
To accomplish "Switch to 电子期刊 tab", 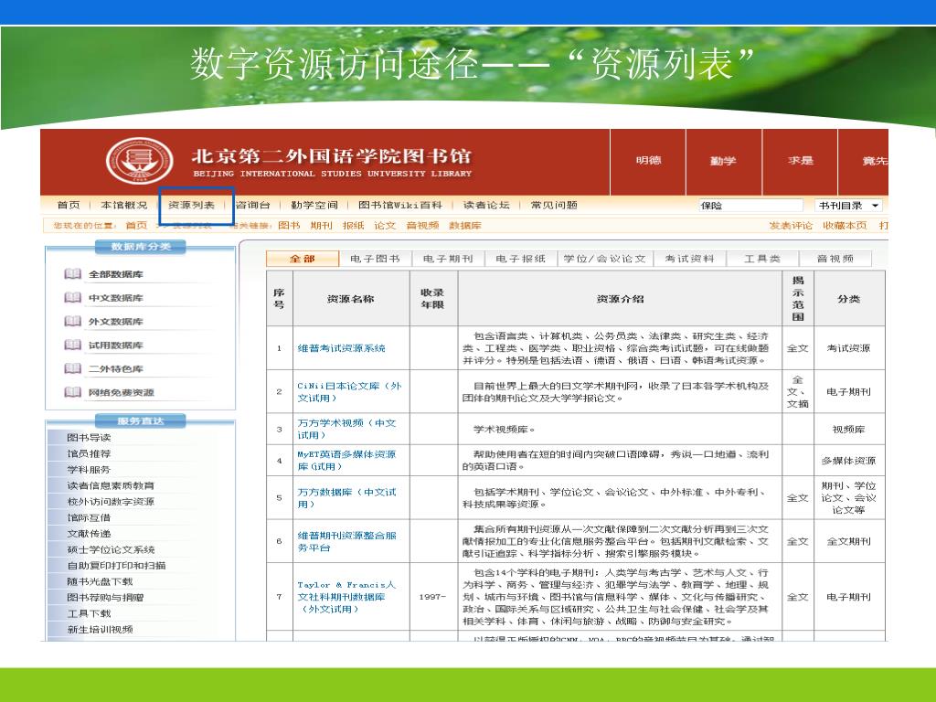I will [448, 259].
